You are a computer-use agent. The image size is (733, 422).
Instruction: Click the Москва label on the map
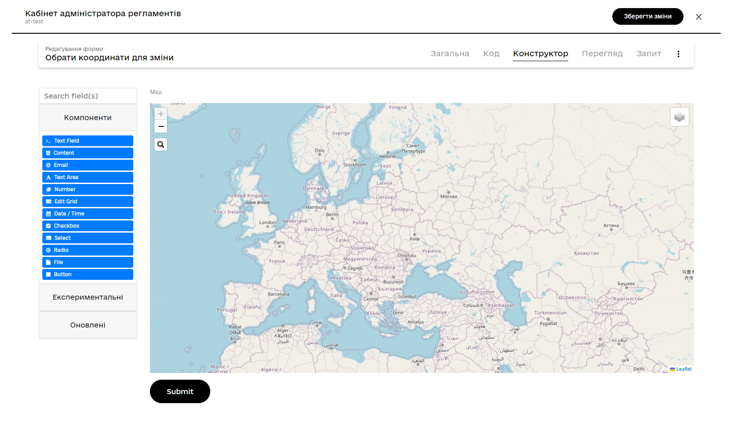pos(448,196)
